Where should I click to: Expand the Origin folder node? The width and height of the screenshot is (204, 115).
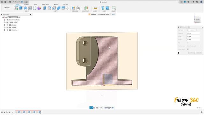(x=5, y=25)
